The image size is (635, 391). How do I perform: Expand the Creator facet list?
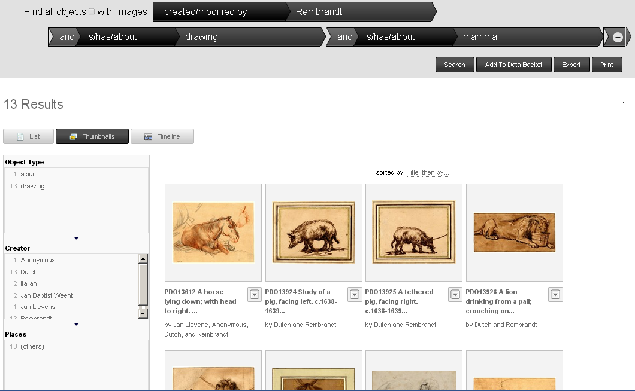pos(76,324)
